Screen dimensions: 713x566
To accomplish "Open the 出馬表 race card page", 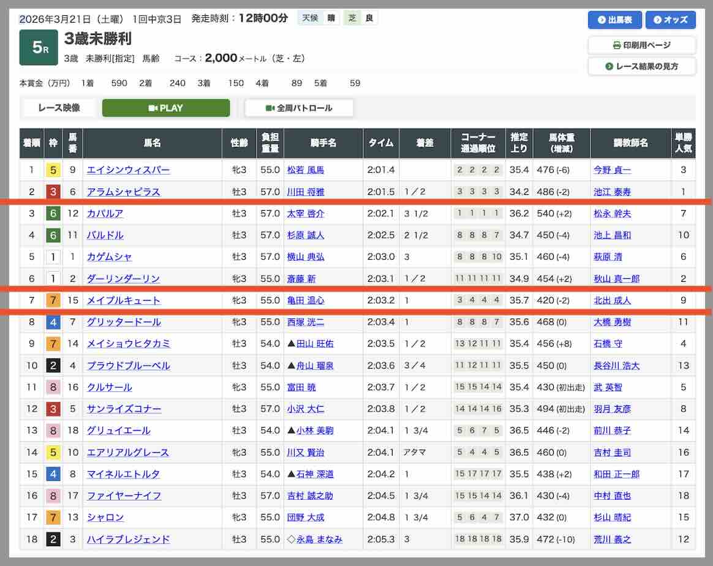I will tap(614, 20).
